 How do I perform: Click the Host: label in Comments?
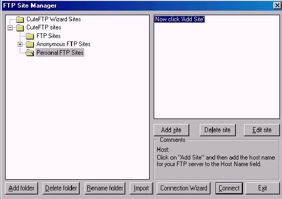pos(163,149)
